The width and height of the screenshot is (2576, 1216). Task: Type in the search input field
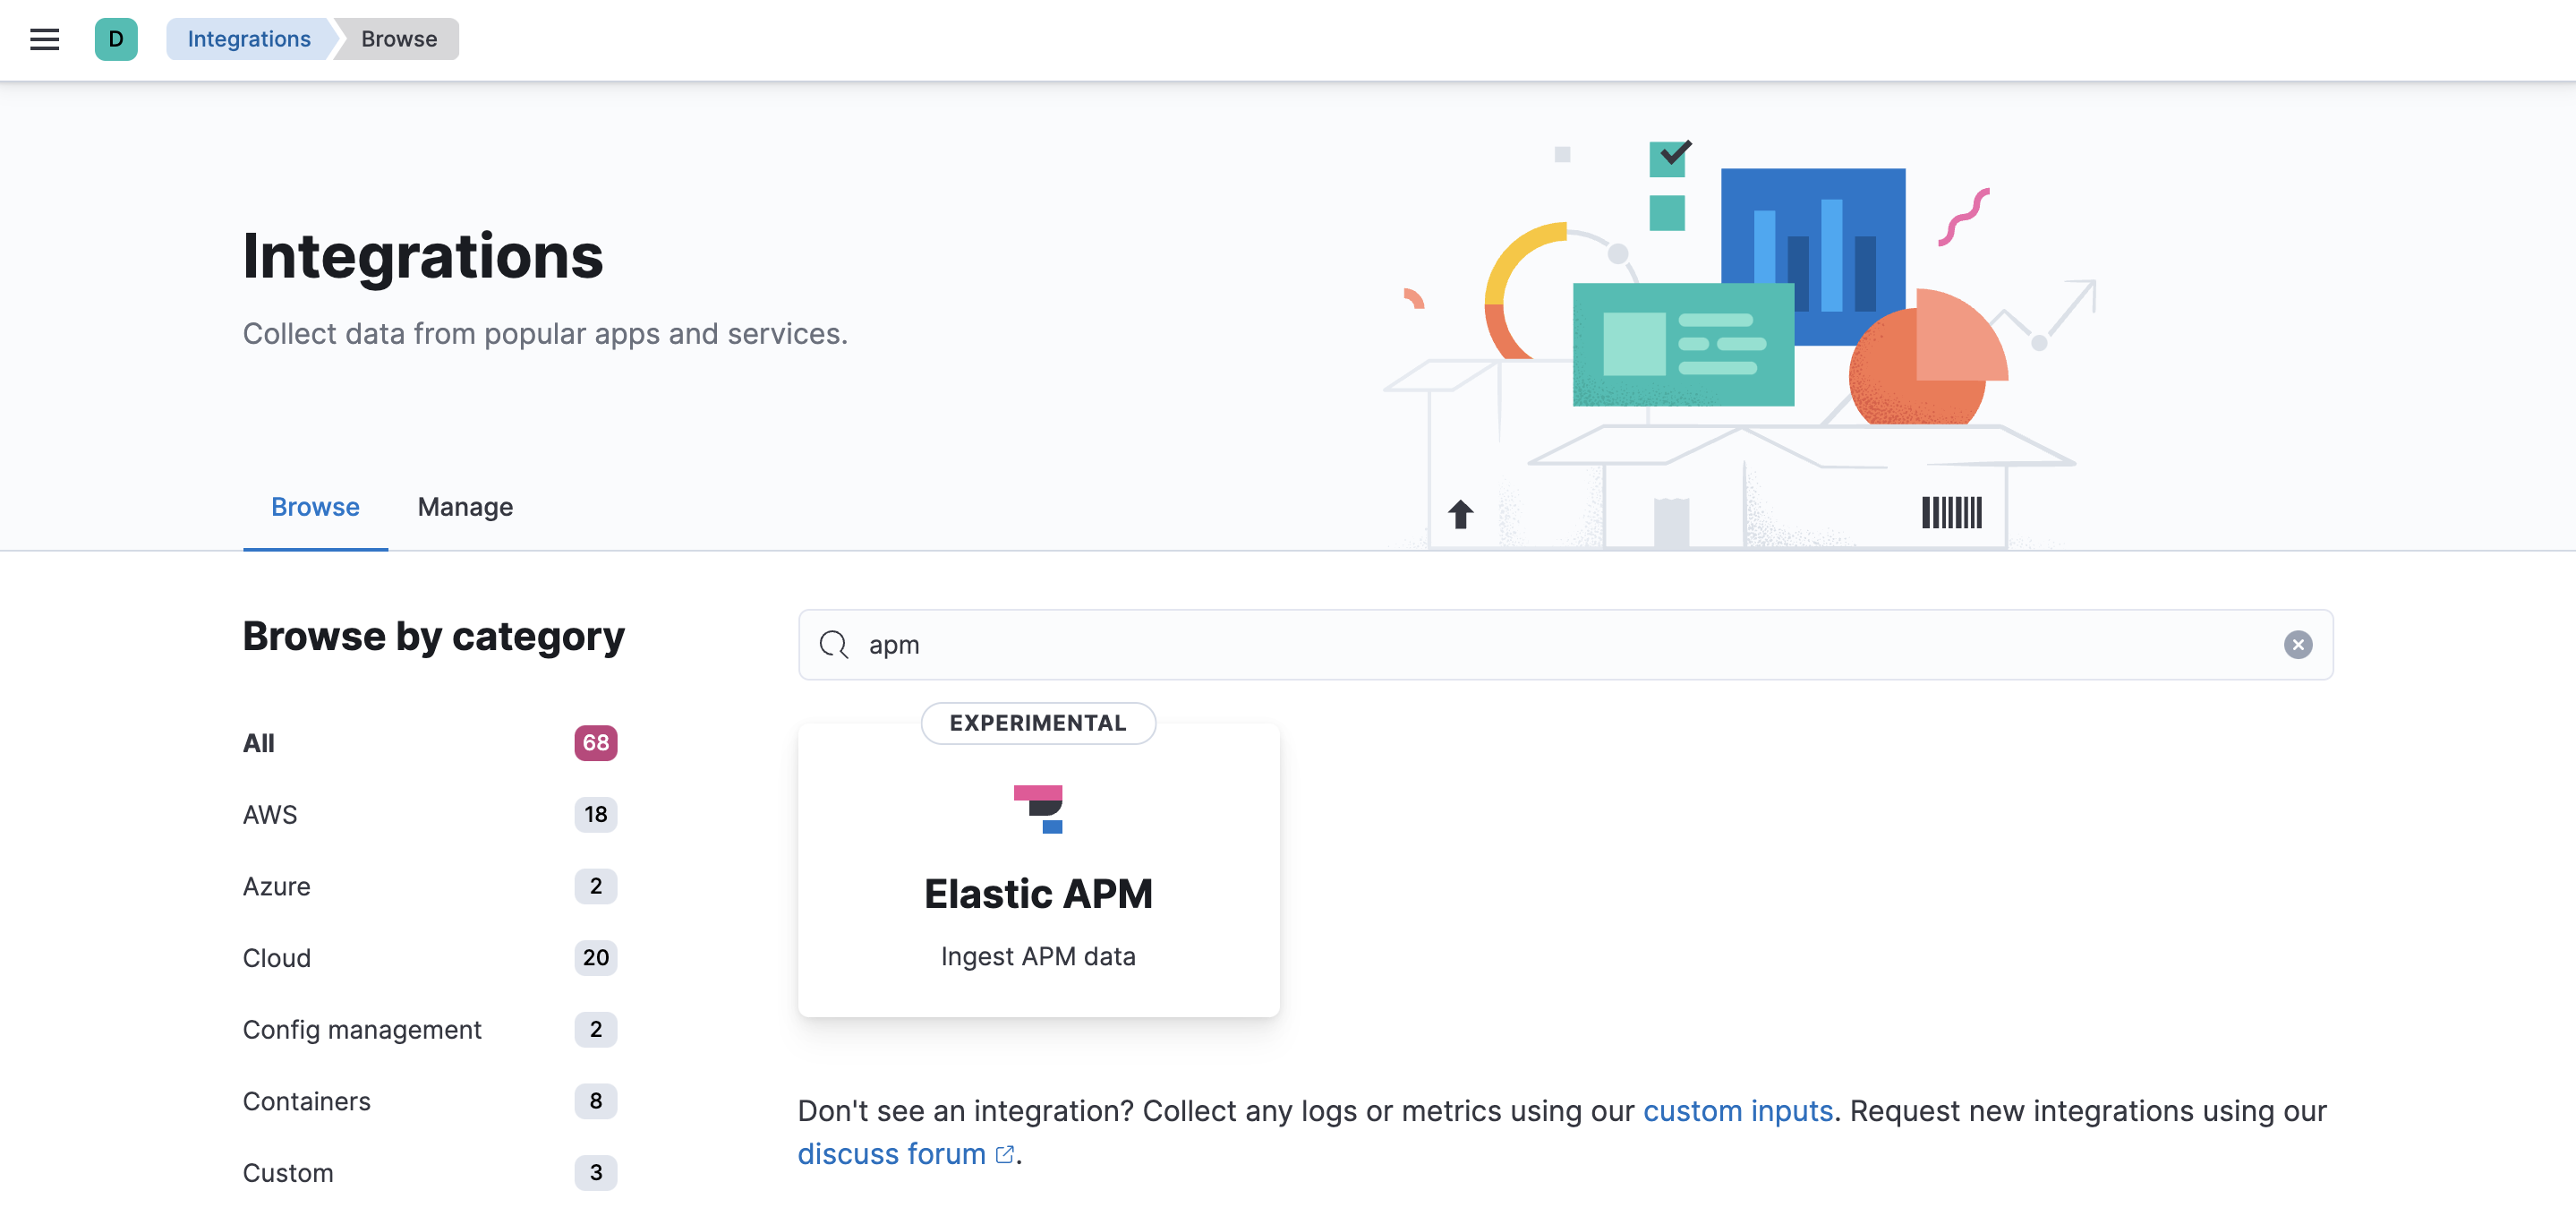(1565, 643)
